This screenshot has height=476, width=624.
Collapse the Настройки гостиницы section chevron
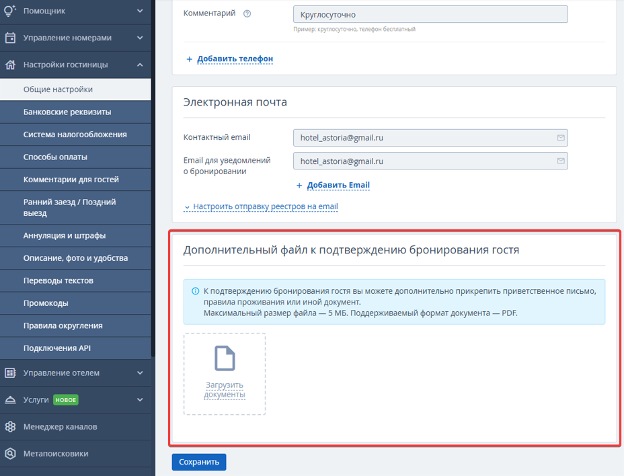pyautogui.click(x=140, y=65)
